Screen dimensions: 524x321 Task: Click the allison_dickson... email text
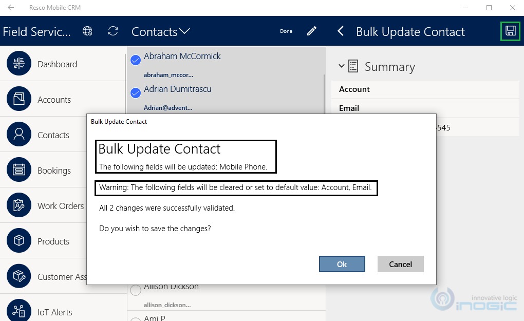[x=167, y=305]
